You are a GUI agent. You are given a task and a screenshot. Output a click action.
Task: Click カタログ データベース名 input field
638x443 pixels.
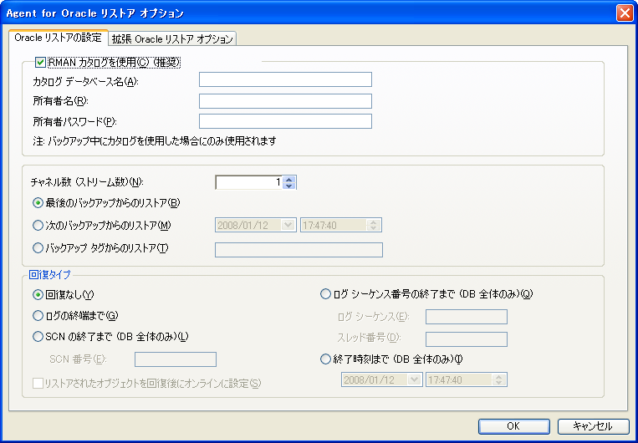click(285, 79)
